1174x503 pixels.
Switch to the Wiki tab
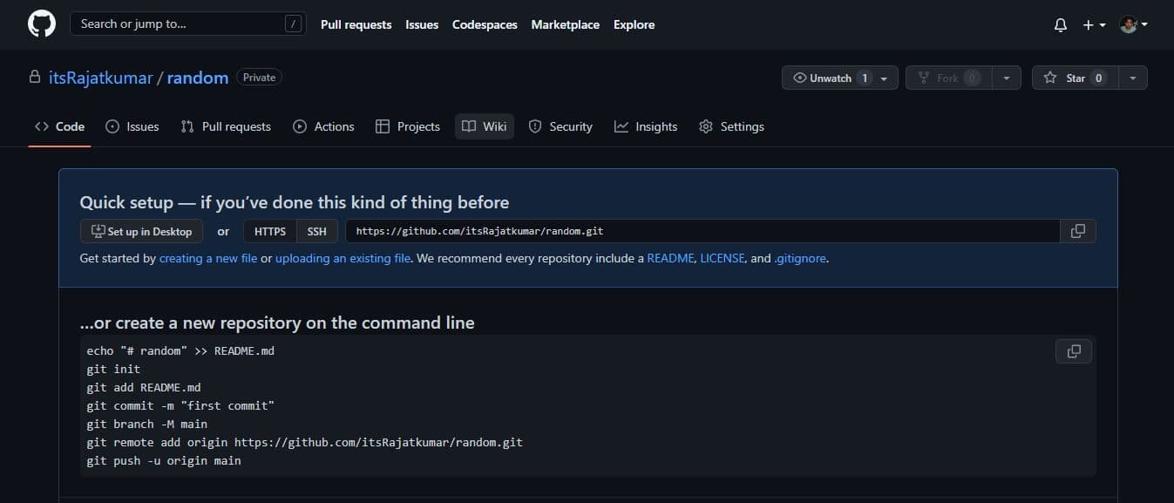485,126
